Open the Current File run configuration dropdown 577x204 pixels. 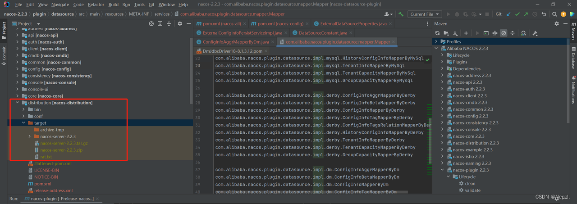click(424, 14)
